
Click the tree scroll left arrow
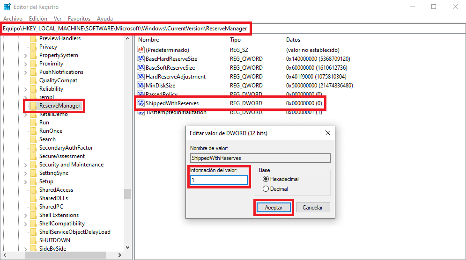(x=5, y=255)
